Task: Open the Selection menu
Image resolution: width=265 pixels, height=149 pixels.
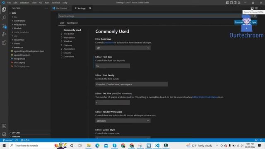Action: point(24,3)
